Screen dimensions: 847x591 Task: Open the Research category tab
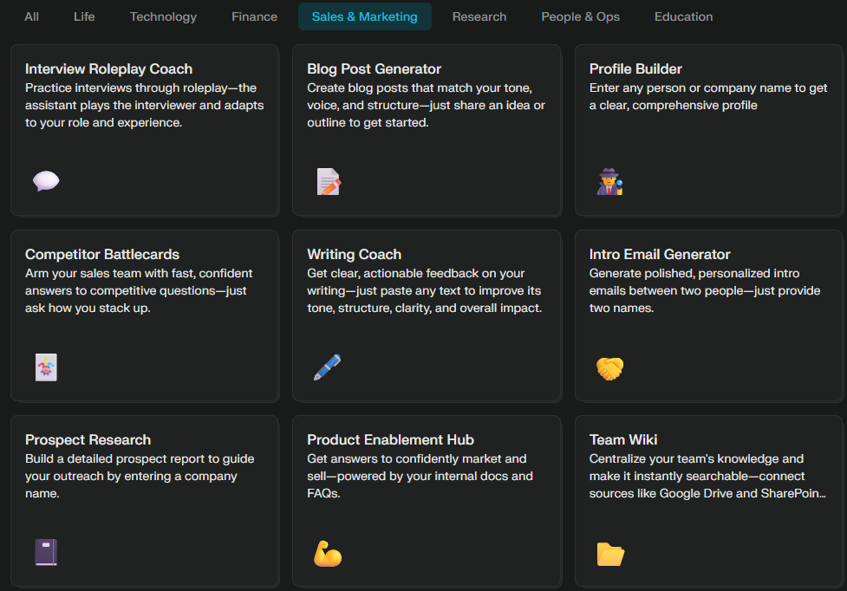pyautogui.click(x=479, y=16)
